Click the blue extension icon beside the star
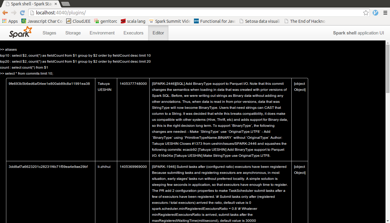This screenshot has width=390, height=223. pos(375,13)
